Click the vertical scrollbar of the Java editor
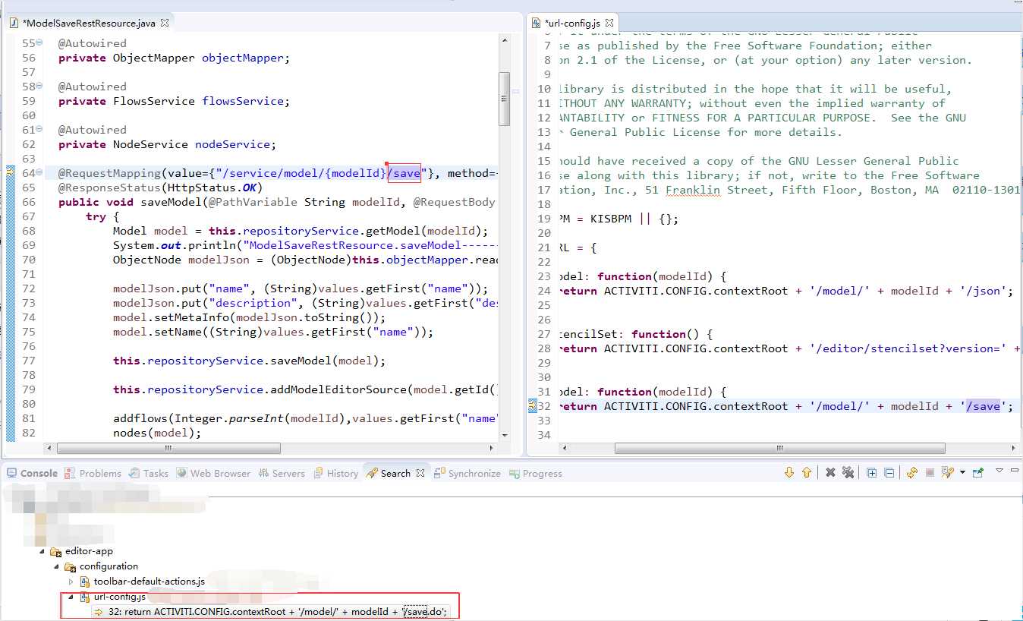Viewport: 1023px width, 621px height. [505, 99]
